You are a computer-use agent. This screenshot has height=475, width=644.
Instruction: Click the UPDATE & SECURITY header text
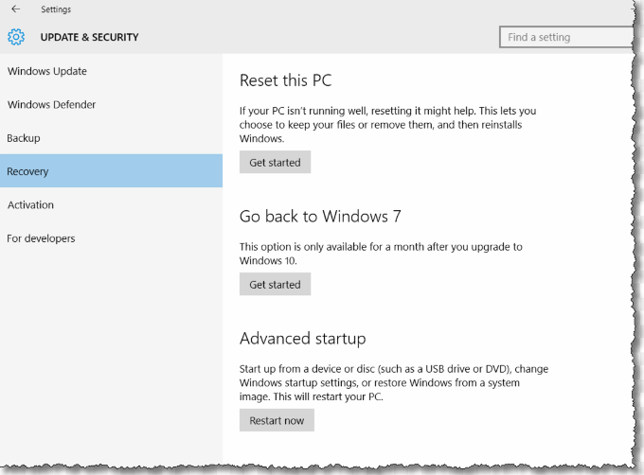pyautogui.click(x=89, y=38)
